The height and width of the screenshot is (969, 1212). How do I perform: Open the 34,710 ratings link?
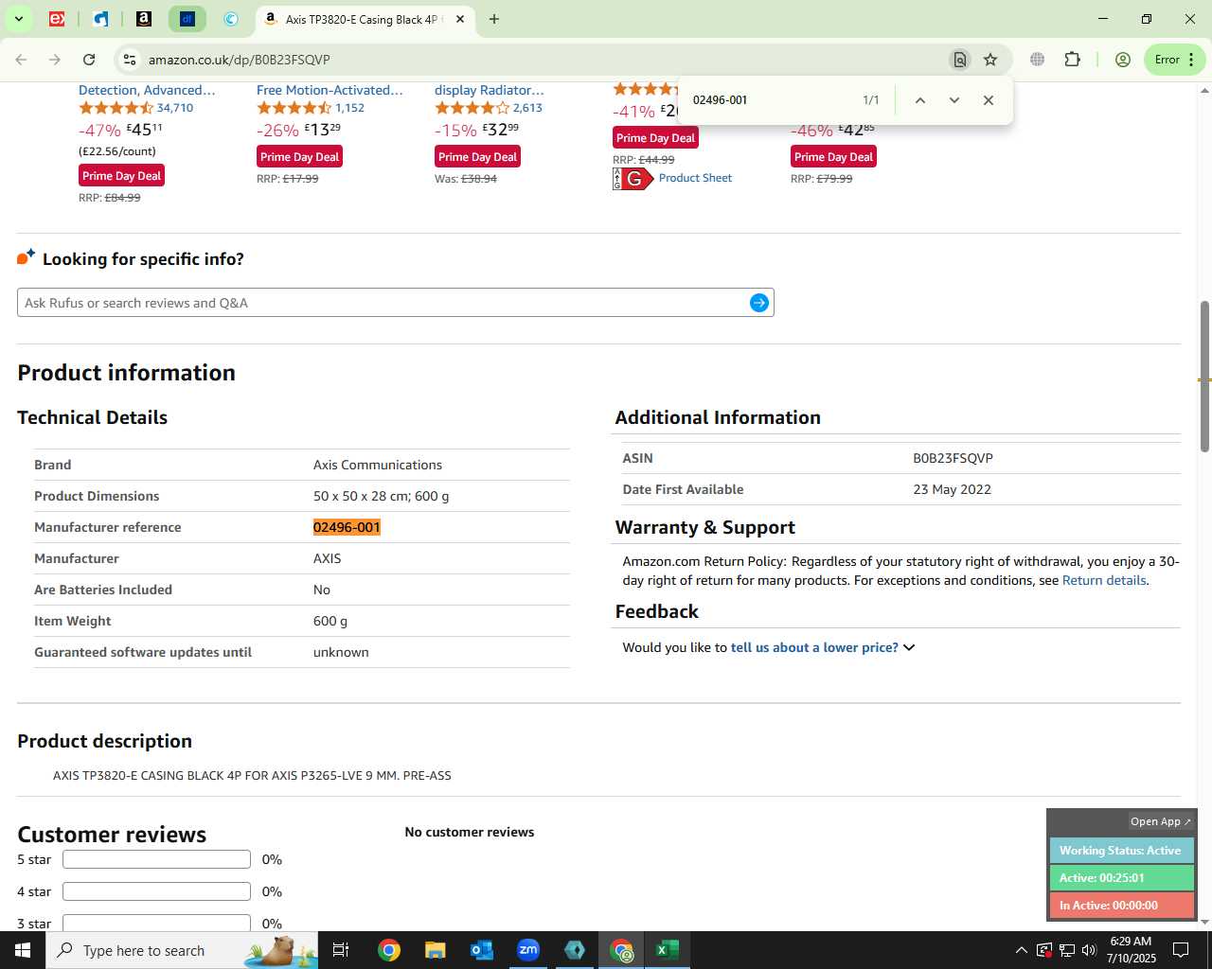pyautogui.click(x=175, y=108)
